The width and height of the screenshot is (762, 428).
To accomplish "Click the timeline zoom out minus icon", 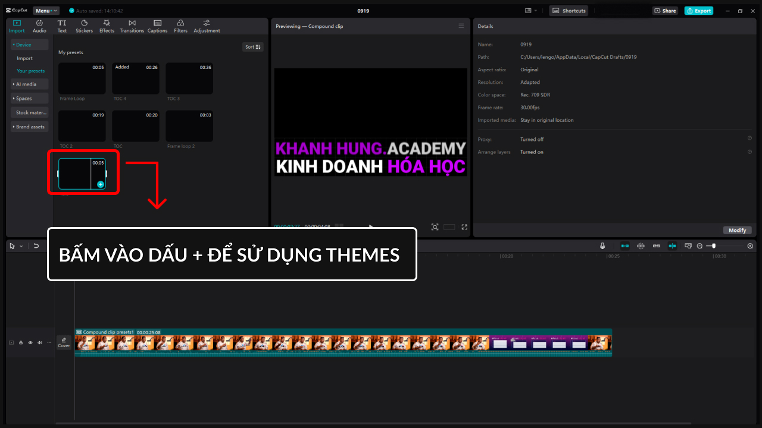I will coord(699,246).
